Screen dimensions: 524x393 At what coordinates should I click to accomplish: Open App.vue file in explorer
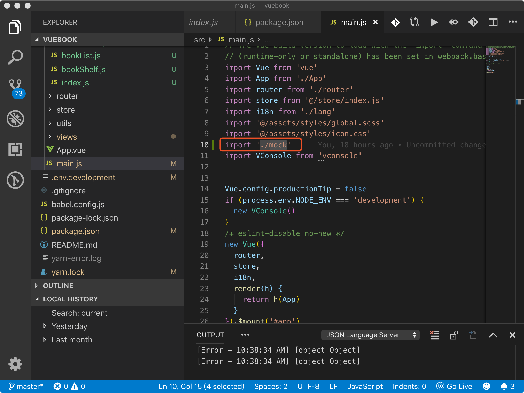click(71, 150)
